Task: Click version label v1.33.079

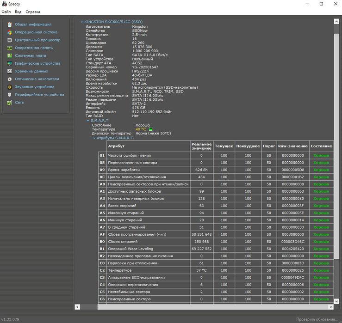Action: coord(10,319)
